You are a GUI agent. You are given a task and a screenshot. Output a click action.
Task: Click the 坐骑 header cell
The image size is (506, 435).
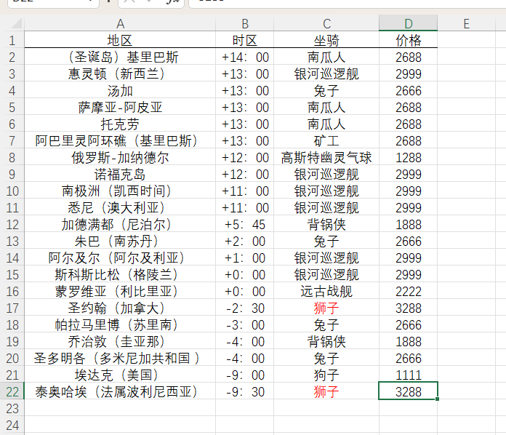[x=326, y=40]
